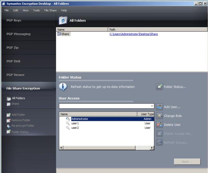Select the Administrator user row

[107, 119]
